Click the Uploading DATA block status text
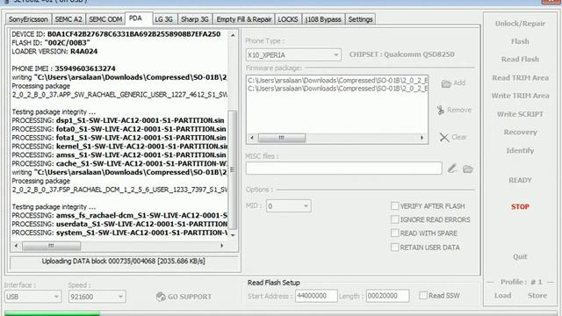This screenshot has height=316, width=562. pos(123,262)
